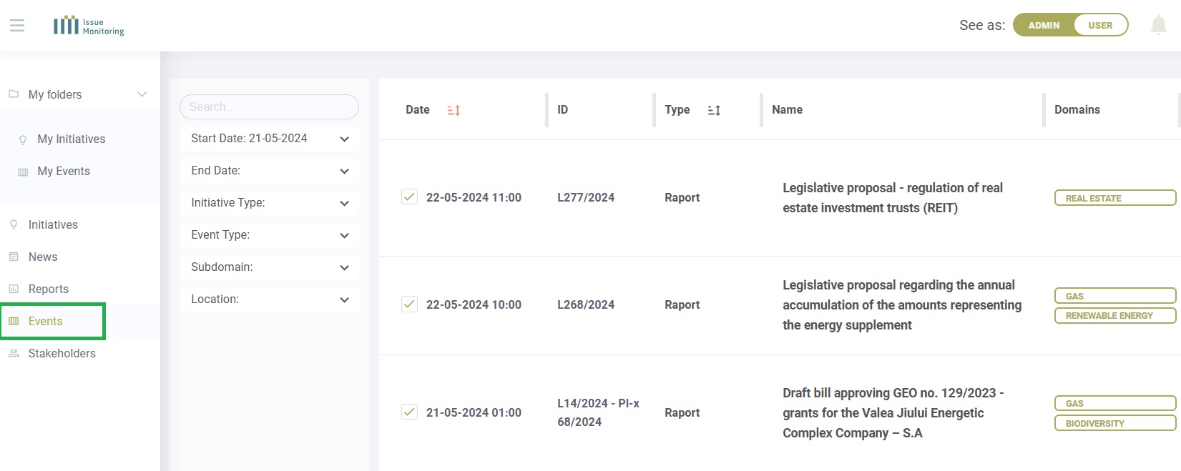Open the Initiatives menu item

coord(53,224)
